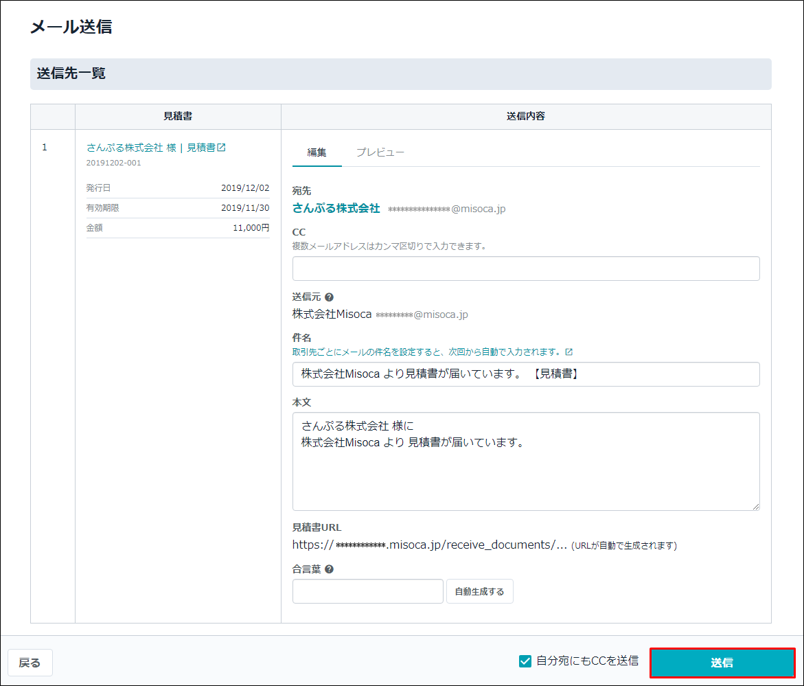Click the 金額 value 11,000円
This screenshot has height=686, width=804.
pyautogui.click(x=251, y=228)
